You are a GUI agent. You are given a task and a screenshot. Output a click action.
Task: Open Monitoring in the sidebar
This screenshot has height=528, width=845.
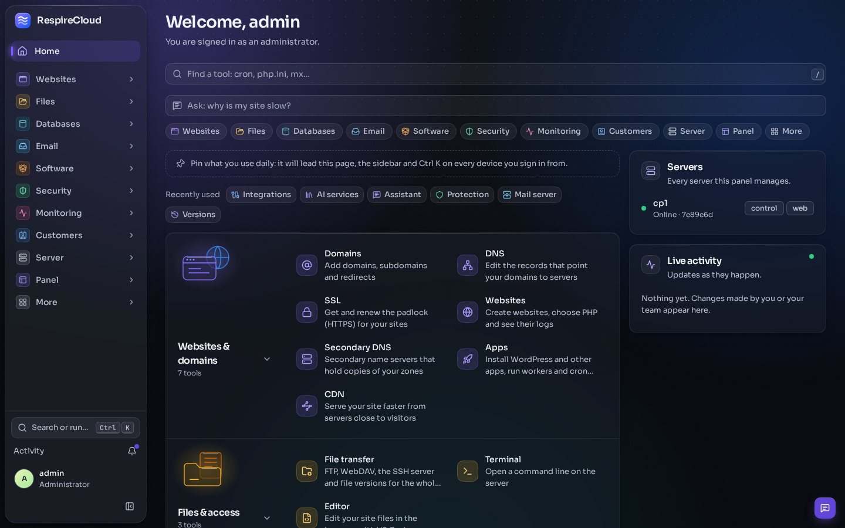point(76,213)
